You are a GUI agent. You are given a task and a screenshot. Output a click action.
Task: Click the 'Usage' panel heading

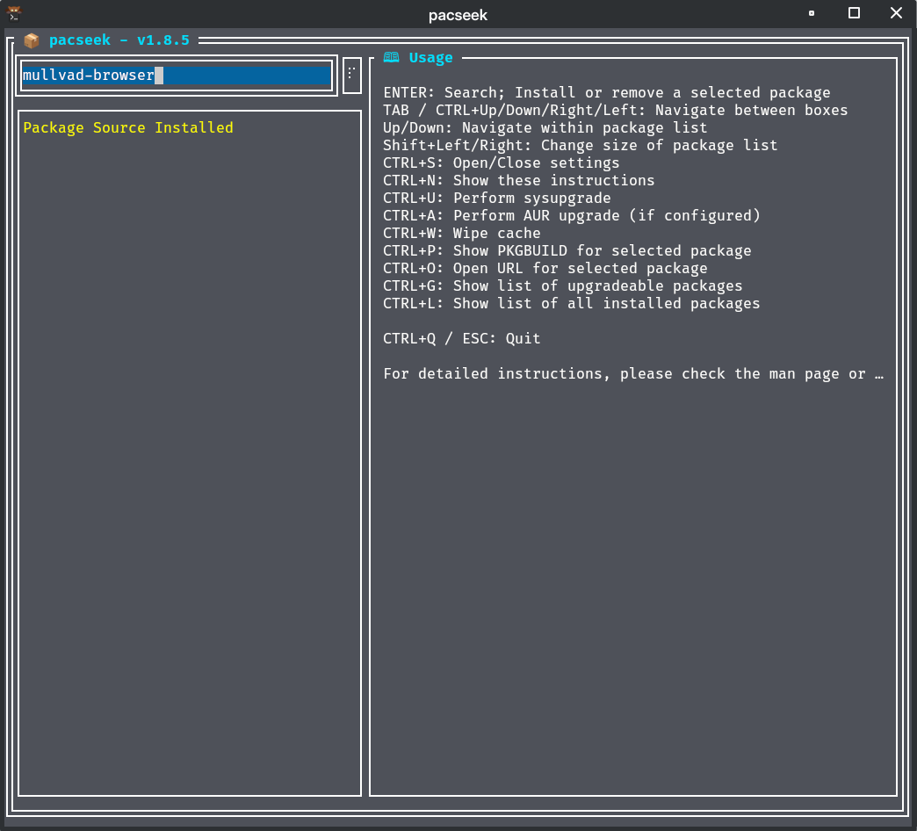[430, 57]
